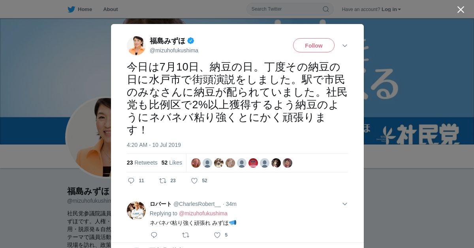The width and height of the screenshot is (474, 248).
Task: Open the main tweet options chevron
Action: coord(345,46)
